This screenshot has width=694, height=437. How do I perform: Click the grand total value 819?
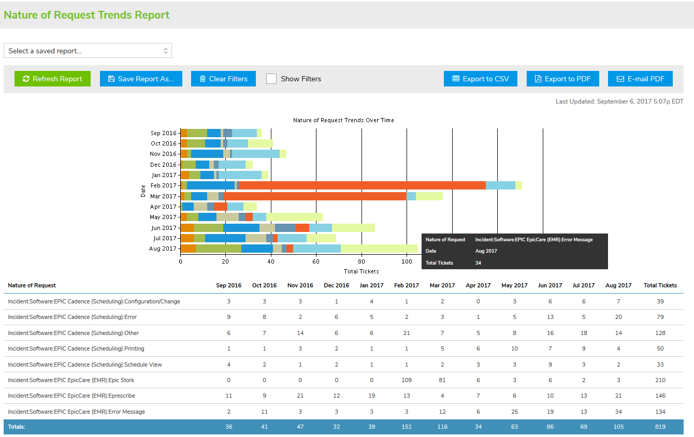pos(660,427)
